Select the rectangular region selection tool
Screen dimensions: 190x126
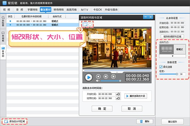85,24
